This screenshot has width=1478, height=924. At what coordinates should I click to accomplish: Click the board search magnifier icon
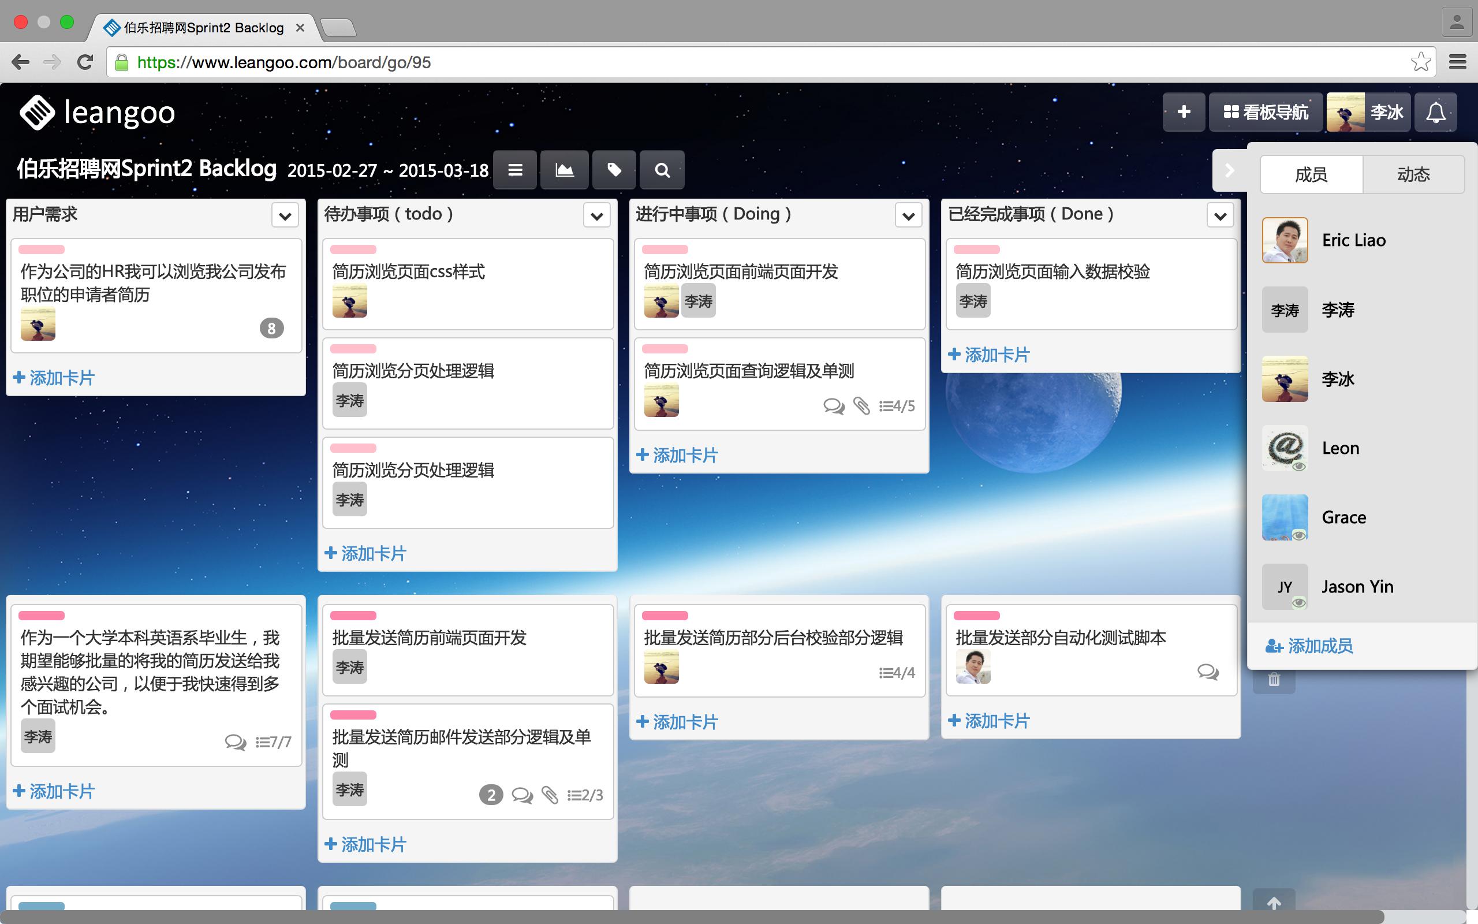[x=662, y=170]
